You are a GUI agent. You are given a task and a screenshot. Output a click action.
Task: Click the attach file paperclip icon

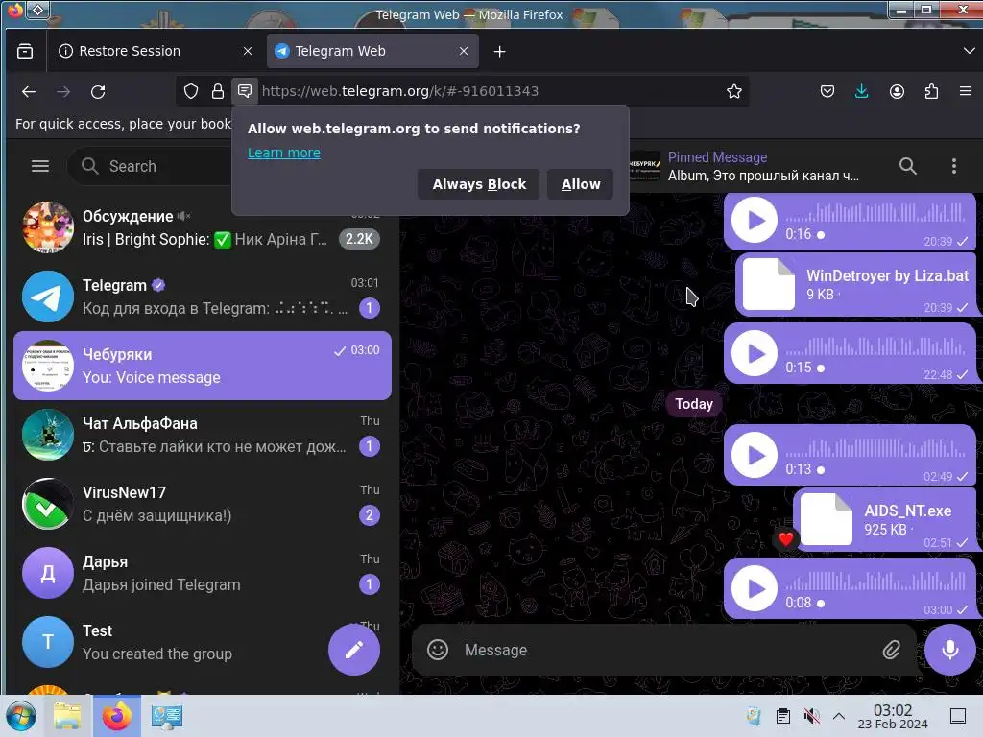point(891,650)
